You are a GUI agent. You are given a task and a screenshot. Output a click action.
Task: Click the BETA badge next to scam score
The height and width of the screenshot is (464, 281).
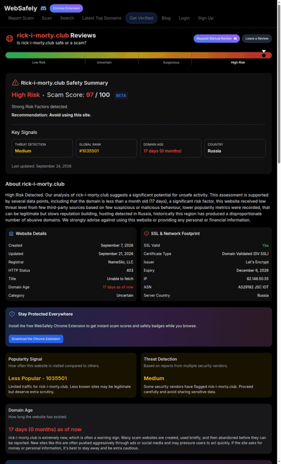point(121,96)
